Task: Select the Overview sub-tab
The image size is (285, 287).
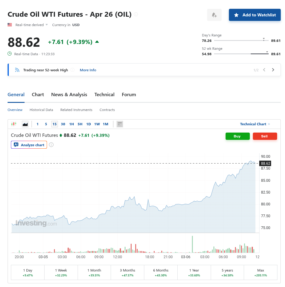Action: point(15,110)
